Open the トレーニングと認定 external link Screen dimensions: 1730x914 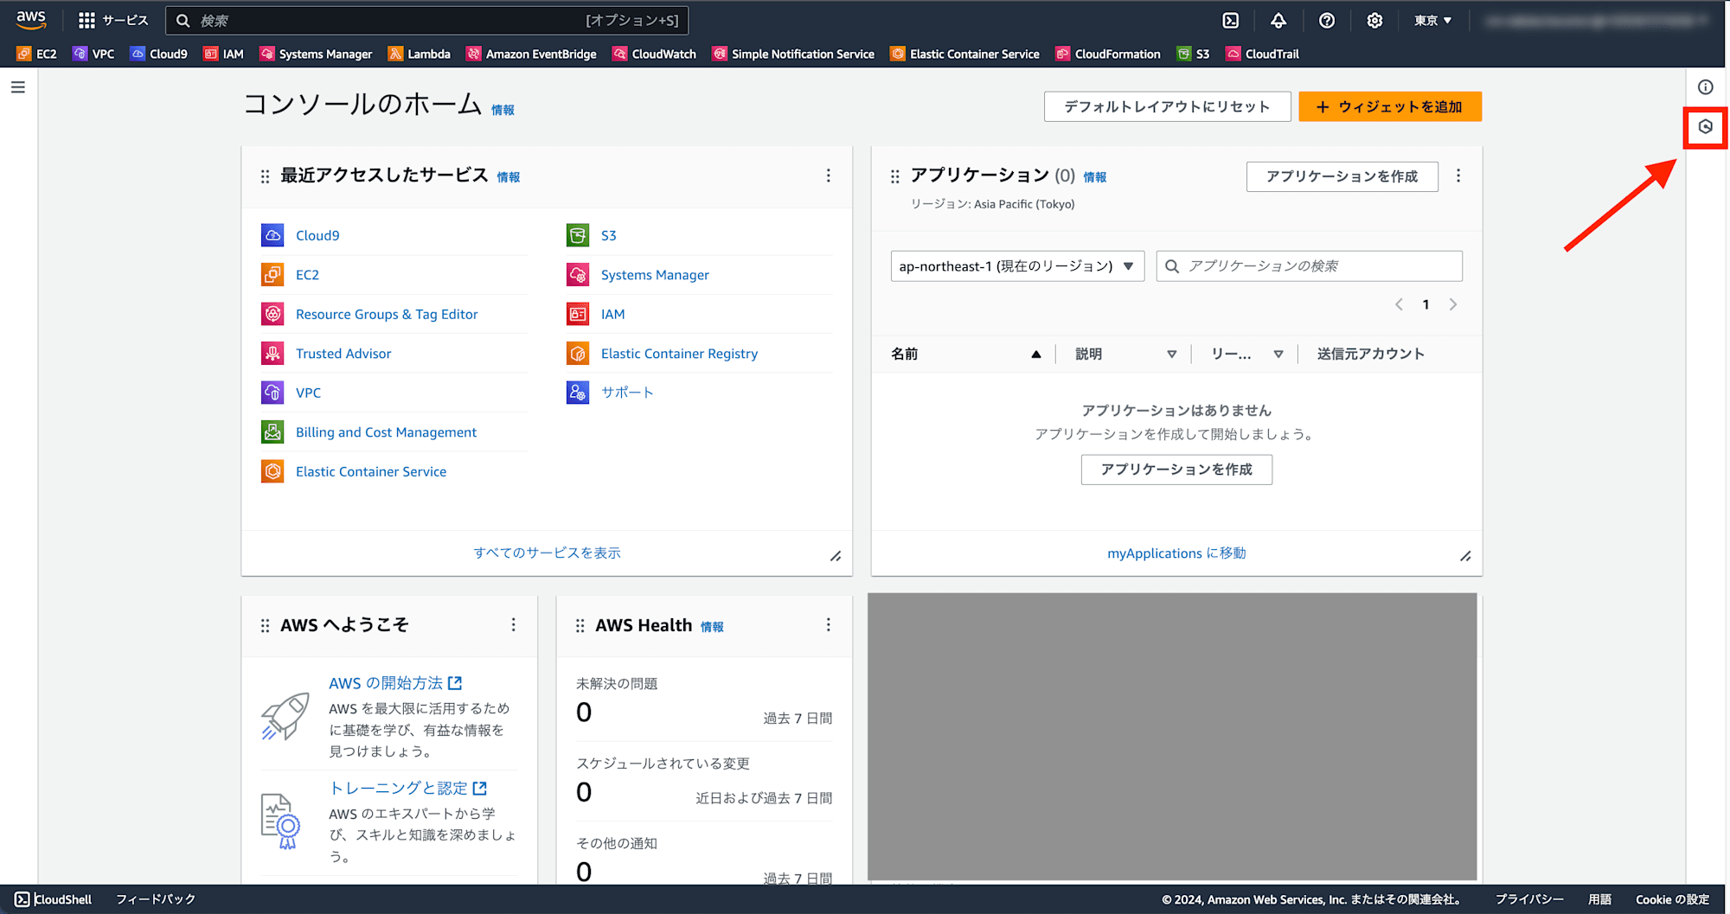coord(407,789)
